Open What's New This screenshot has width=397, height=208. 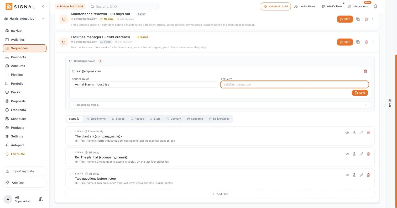tap(332, 7)
